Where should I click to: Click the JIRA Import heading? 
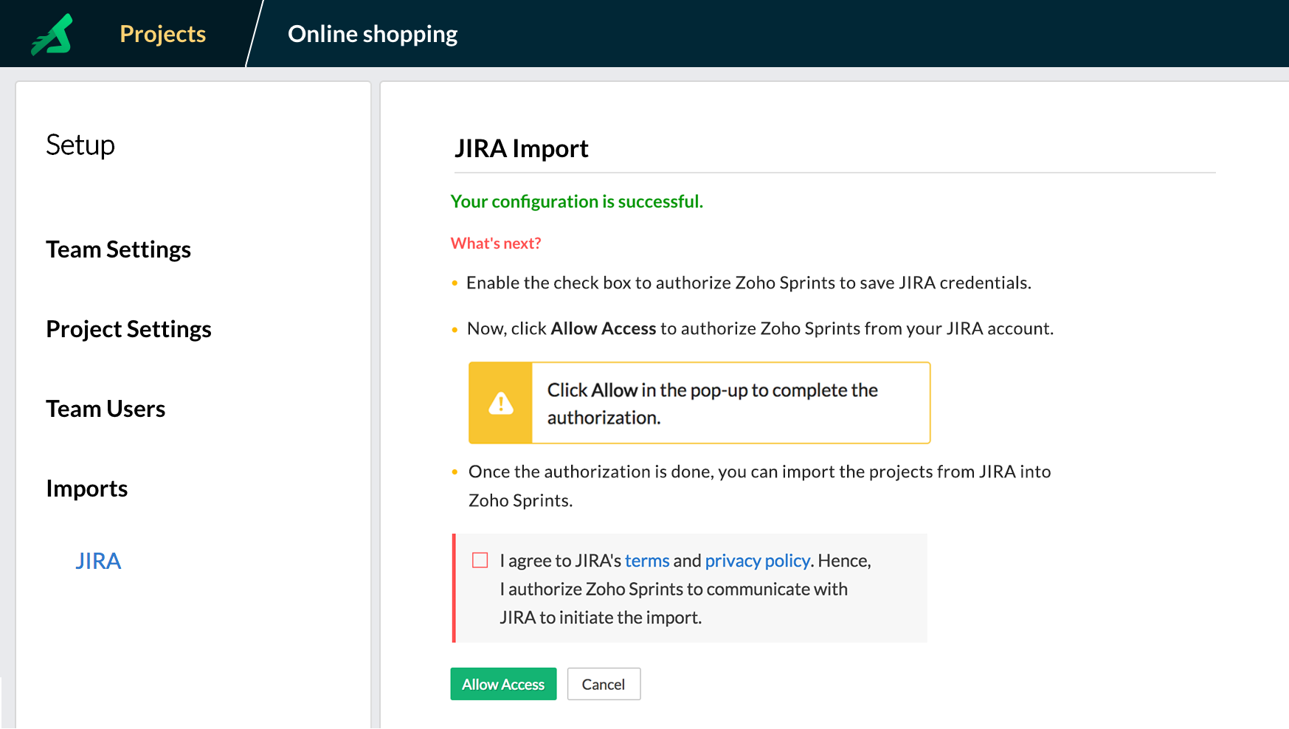[x=521, y=148]
